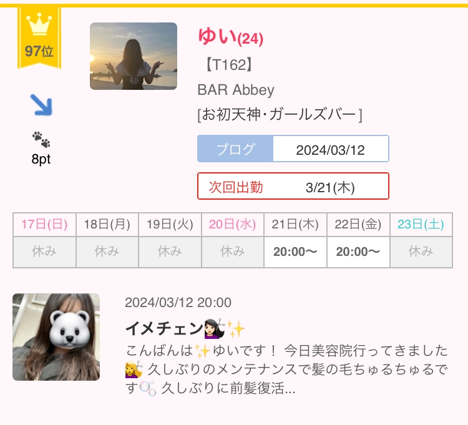
Task: Open the blog excerpt text こんばんは
Action: [x=286, y=369]
